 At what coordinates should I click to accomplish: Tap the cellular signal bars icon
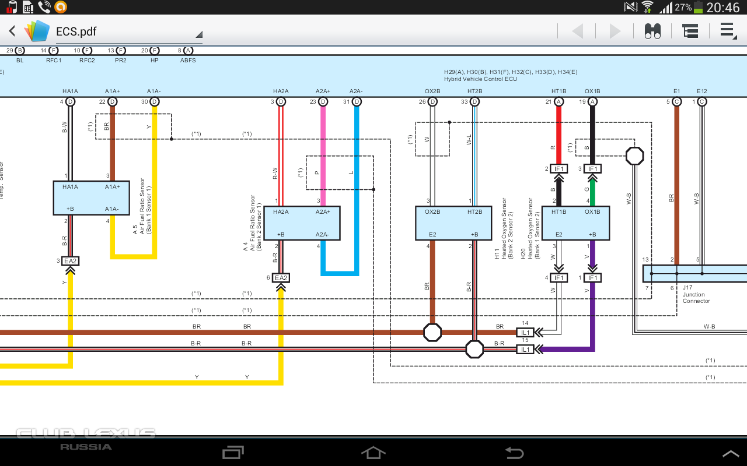click(x=665, y=8)
